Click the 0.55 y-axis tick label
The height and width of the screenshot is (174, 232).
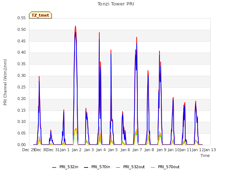tap(21, 18)
